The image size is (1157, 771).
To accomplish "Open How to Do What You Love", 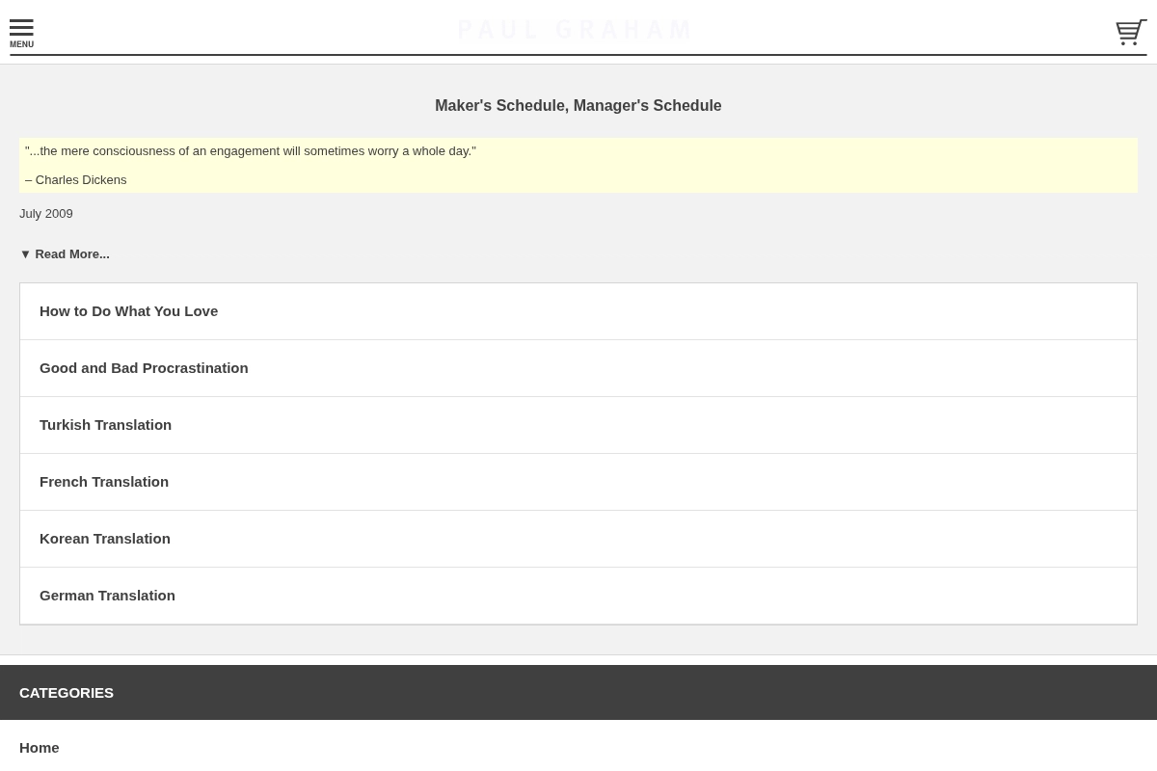I will click(x=578, y=311).
